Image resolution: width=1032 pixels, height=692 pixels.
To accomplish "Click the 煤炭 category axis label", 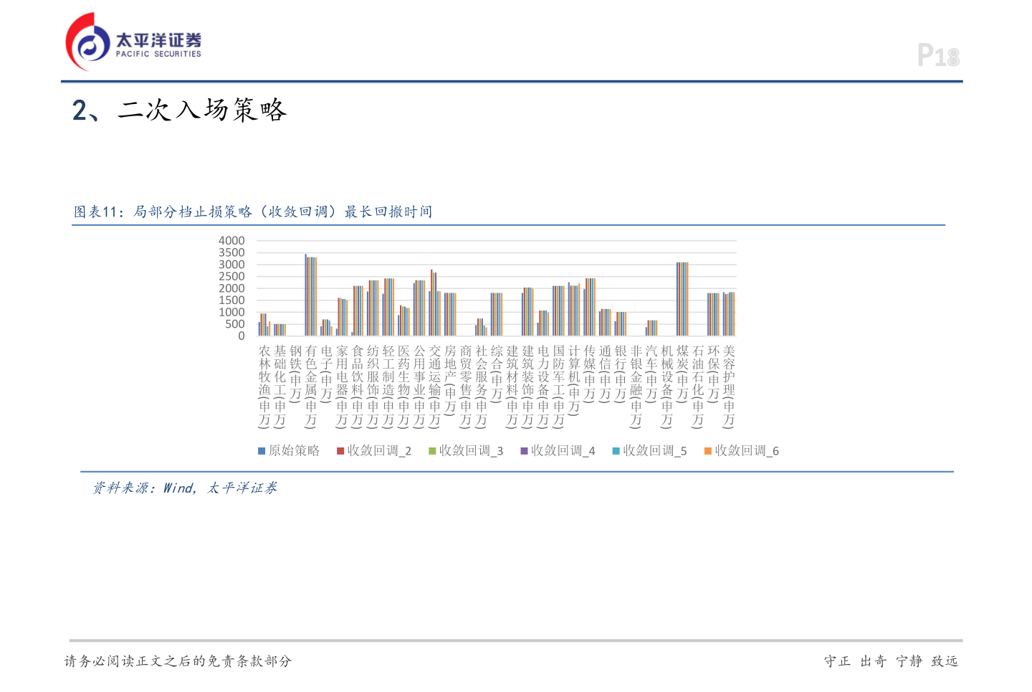I will (682, 373).
